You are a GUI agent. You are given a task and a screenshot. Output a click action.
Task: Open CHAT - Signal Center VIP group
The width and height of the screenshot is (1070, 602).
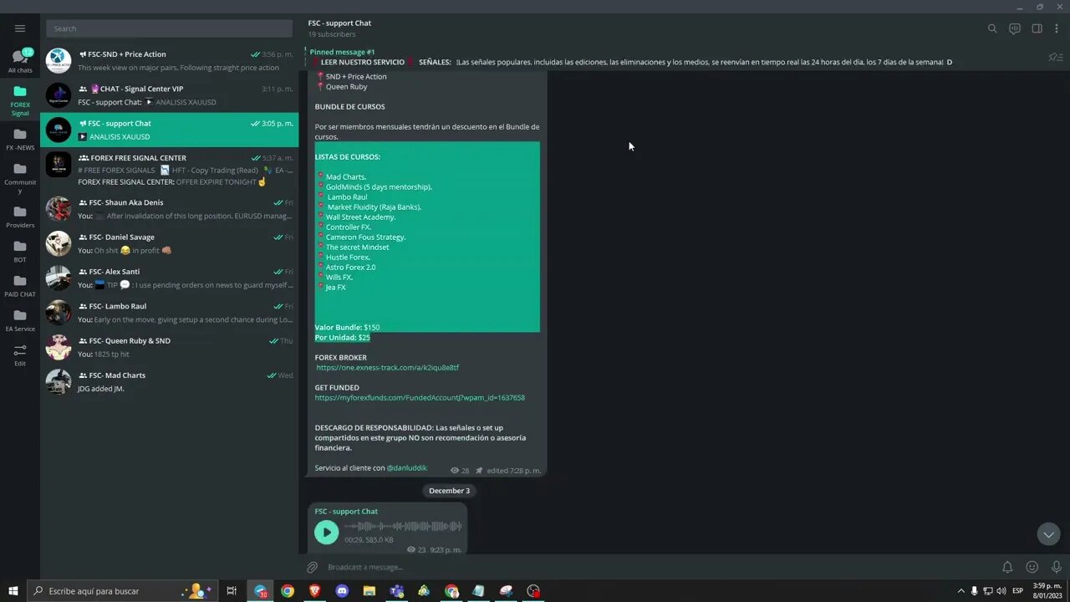point(170,95)
